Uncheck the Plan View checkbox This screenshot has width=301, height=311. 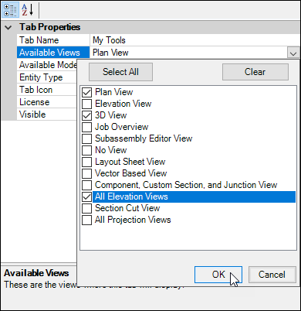coord(86,92)
